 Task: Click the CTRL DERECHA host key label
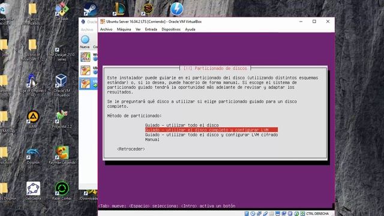[x=317, y=214]
